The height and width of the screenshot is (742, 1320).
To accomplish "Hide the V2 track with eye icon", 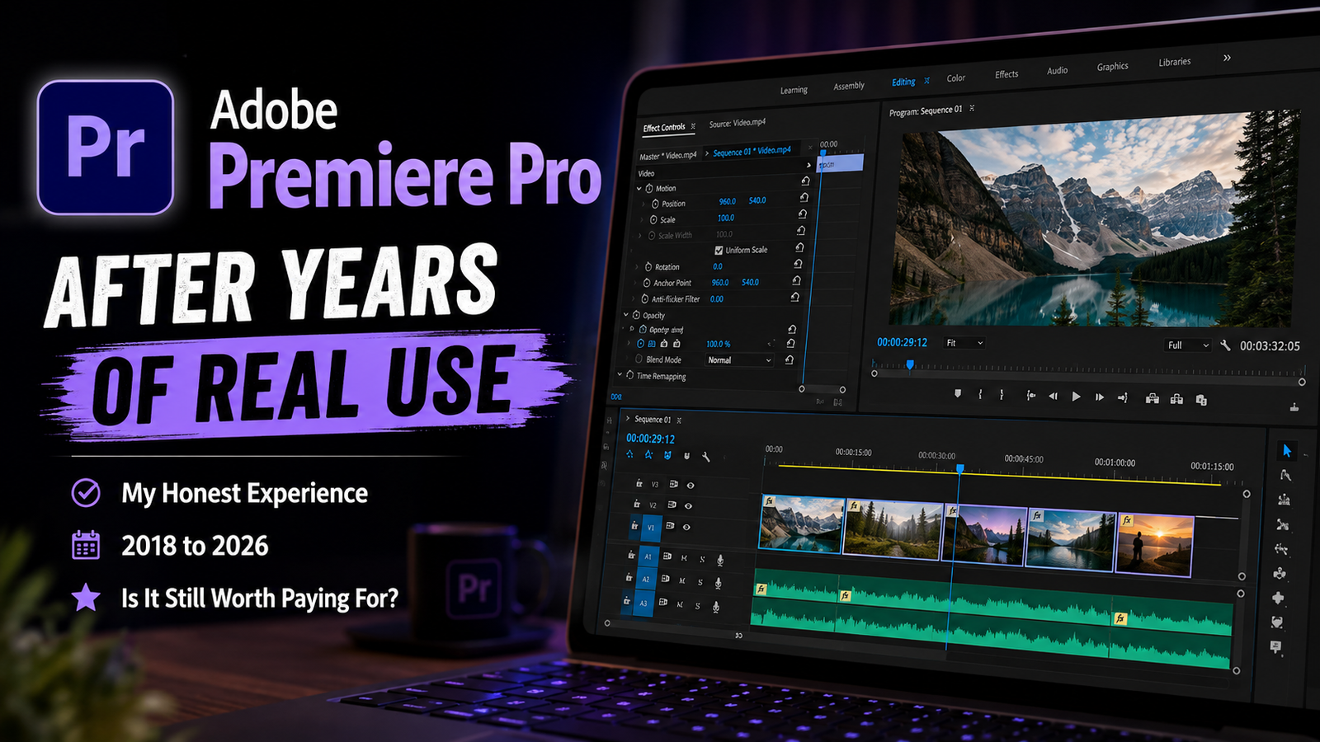I will point(688,505).
